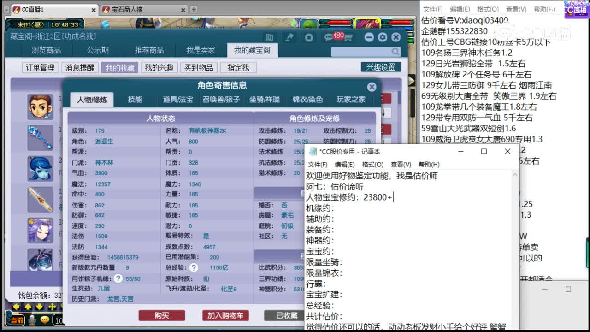Click the question mark beside 总经验
The image size is (590, 332).
tap(194, 267)
